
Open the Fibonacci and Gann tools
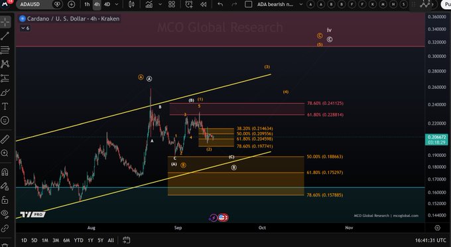(x=5, y=50)
